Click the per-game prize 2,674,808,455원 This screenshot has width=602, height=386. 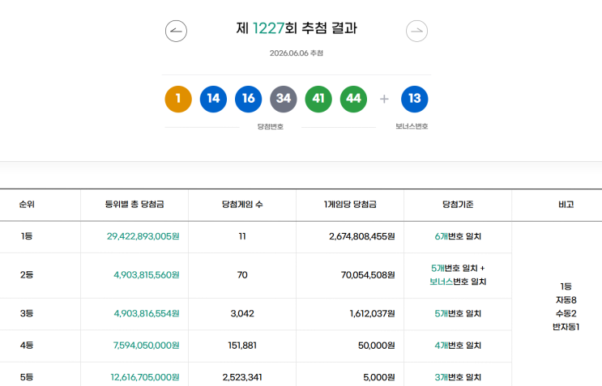[x=361, y=236]
